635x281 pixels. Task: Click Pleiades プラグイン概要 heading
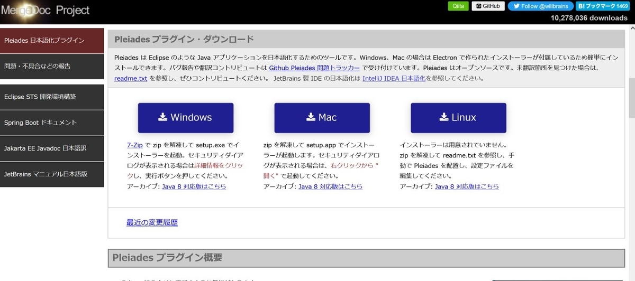167,258
